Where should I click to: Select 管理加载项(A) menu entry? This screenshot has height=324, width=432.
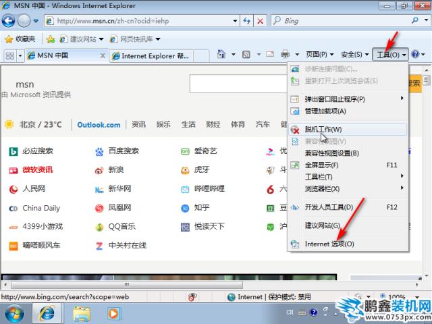[348, 111]
